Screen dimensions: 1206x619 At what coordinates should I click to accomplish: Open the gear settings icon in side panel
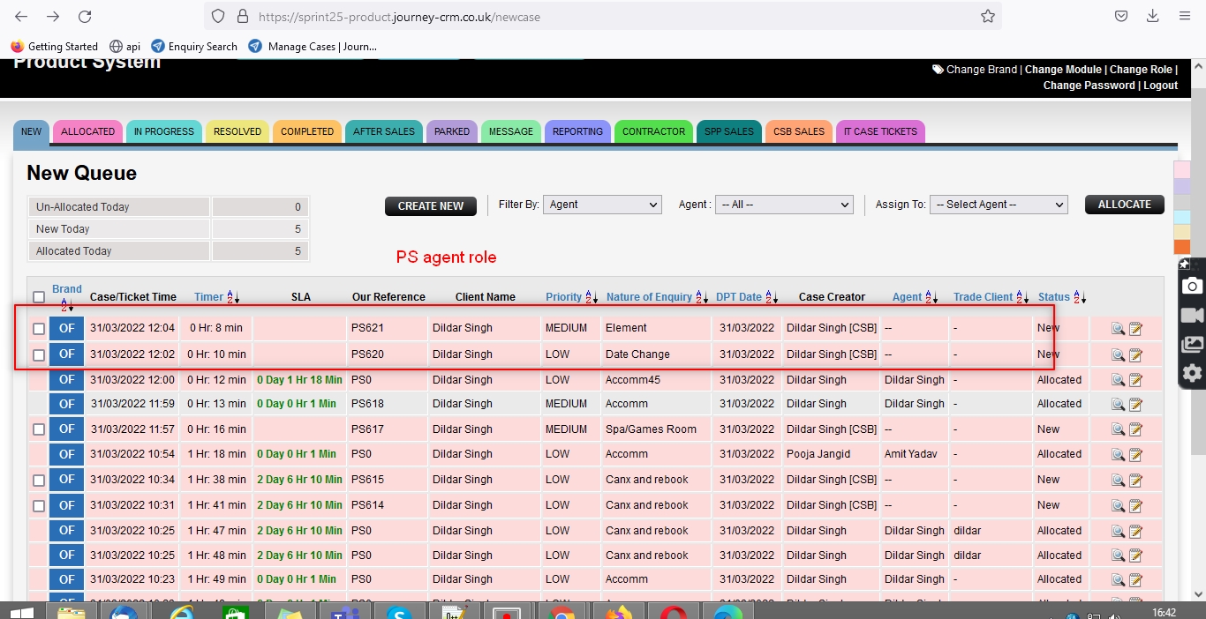tap(1192, 374)
